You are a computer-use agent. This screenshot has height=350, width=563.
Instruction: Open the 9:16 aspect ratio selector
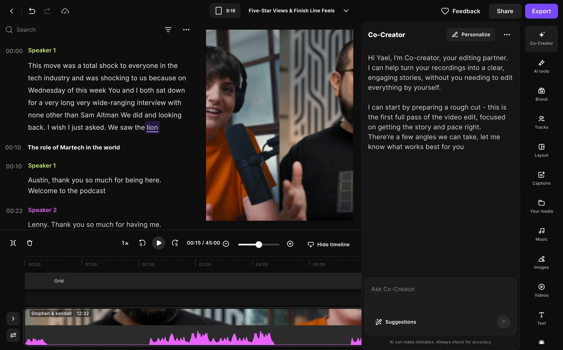tap(225, 11)
